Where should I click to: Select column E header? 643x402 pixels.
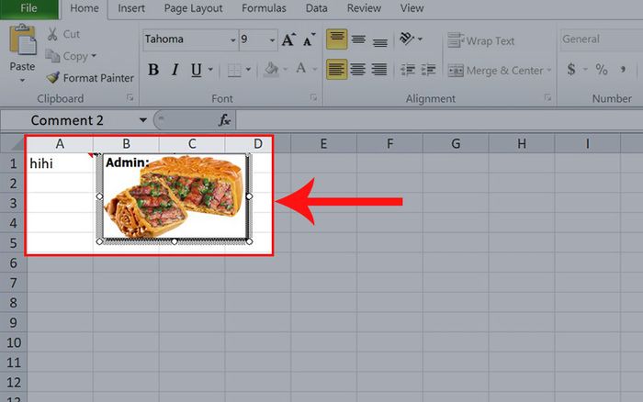point(323,144)
